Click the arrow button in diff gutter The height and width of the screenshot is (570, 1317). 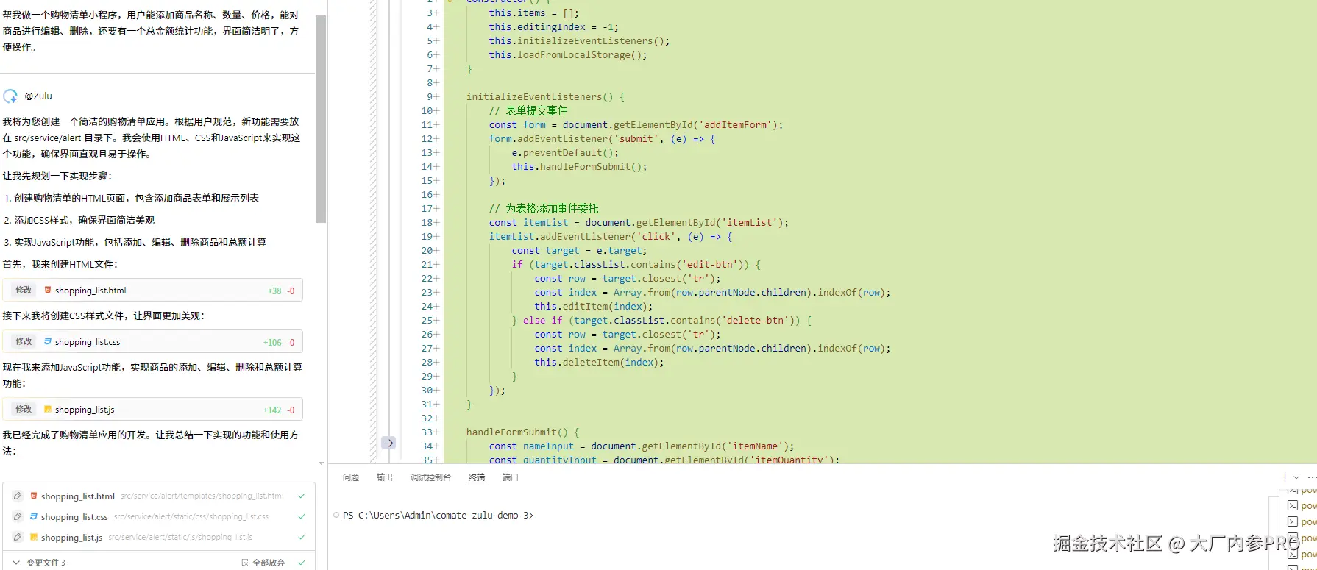pyautogui.click(x=388, y=443)
